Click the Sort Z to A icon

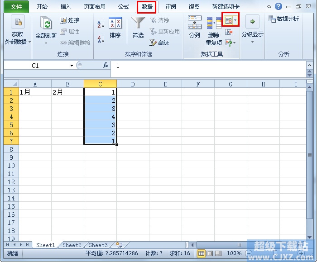[x=101, y=39]
